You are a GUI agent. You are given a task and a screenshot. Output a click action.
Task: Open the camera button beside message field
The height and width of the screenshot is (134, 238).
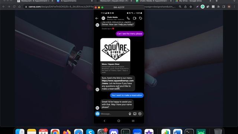(97, 114)
